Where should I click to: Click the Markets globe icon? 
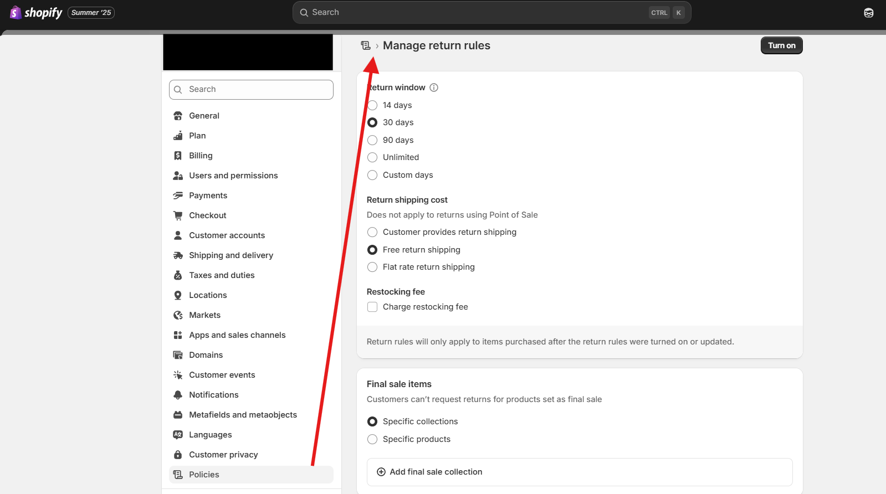click(178, 315)
